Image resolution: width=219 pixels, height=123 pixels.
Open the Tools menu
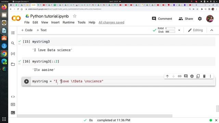click(x=81, y=23)
